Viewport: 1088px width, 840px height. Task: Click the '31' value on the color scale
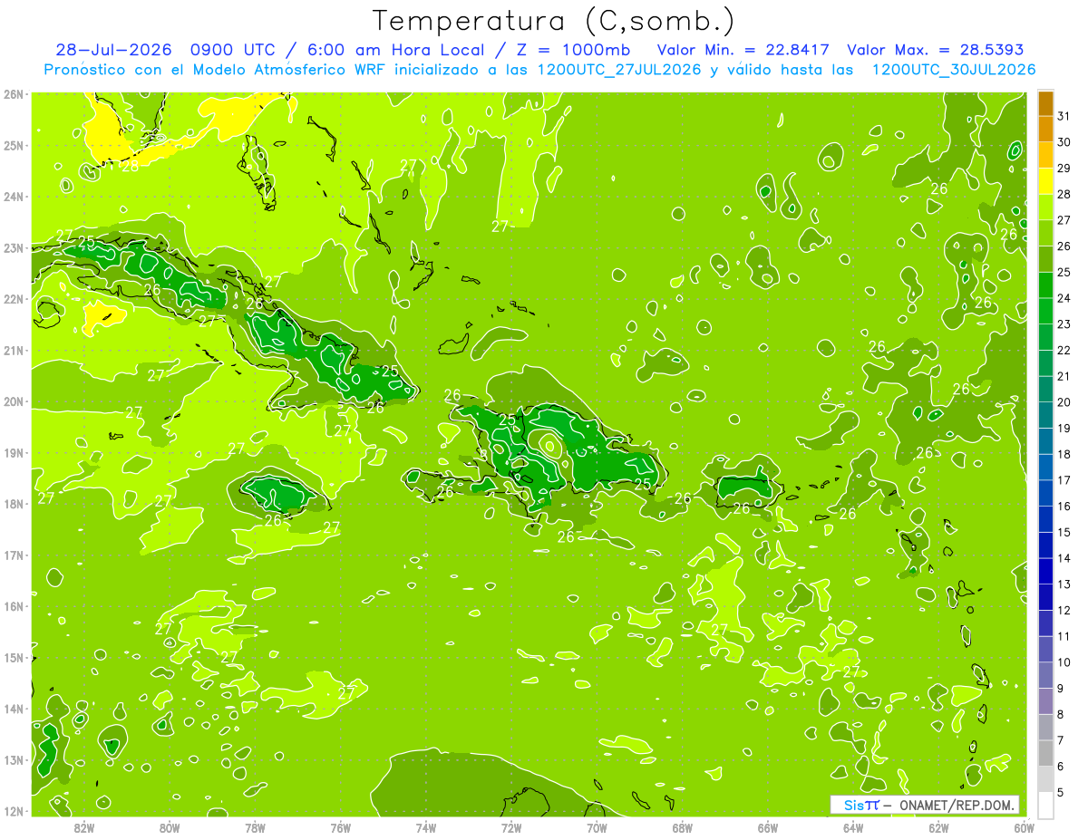1064,117
